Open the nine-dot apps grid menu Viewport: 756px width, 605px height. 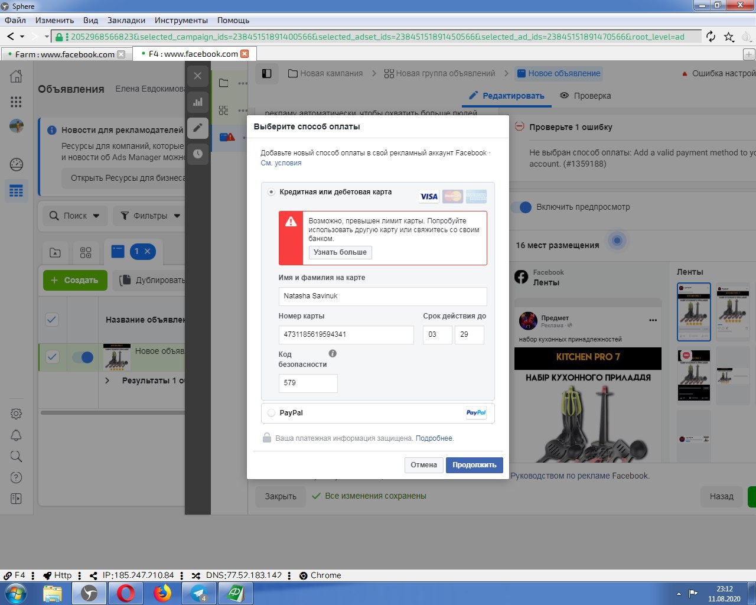(17, 102)
